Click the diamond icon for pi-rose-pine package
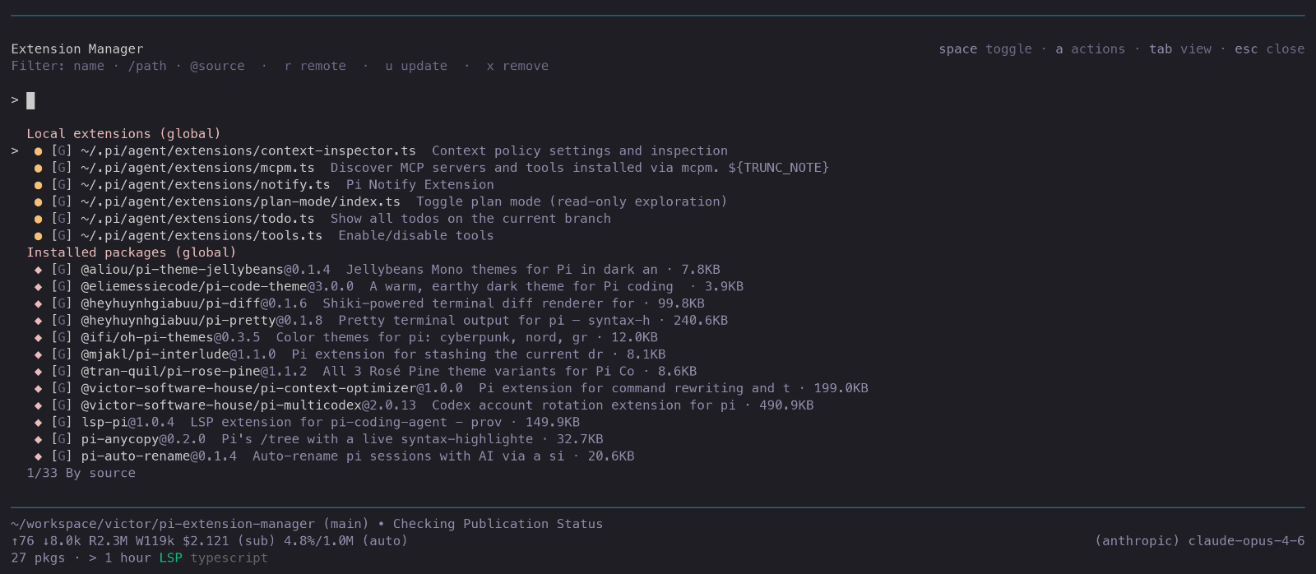1316x574 pixels. pyautogui.click(x=38, y=372)
